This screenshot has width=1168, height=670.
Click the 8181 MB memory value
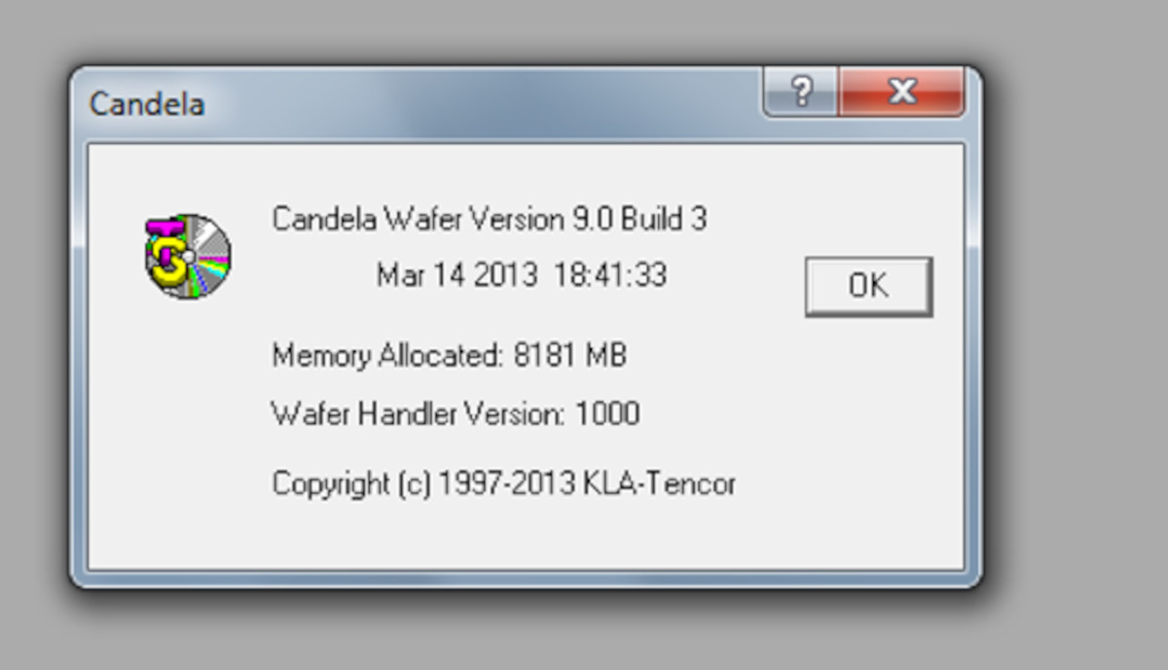(x=570, y=355)
